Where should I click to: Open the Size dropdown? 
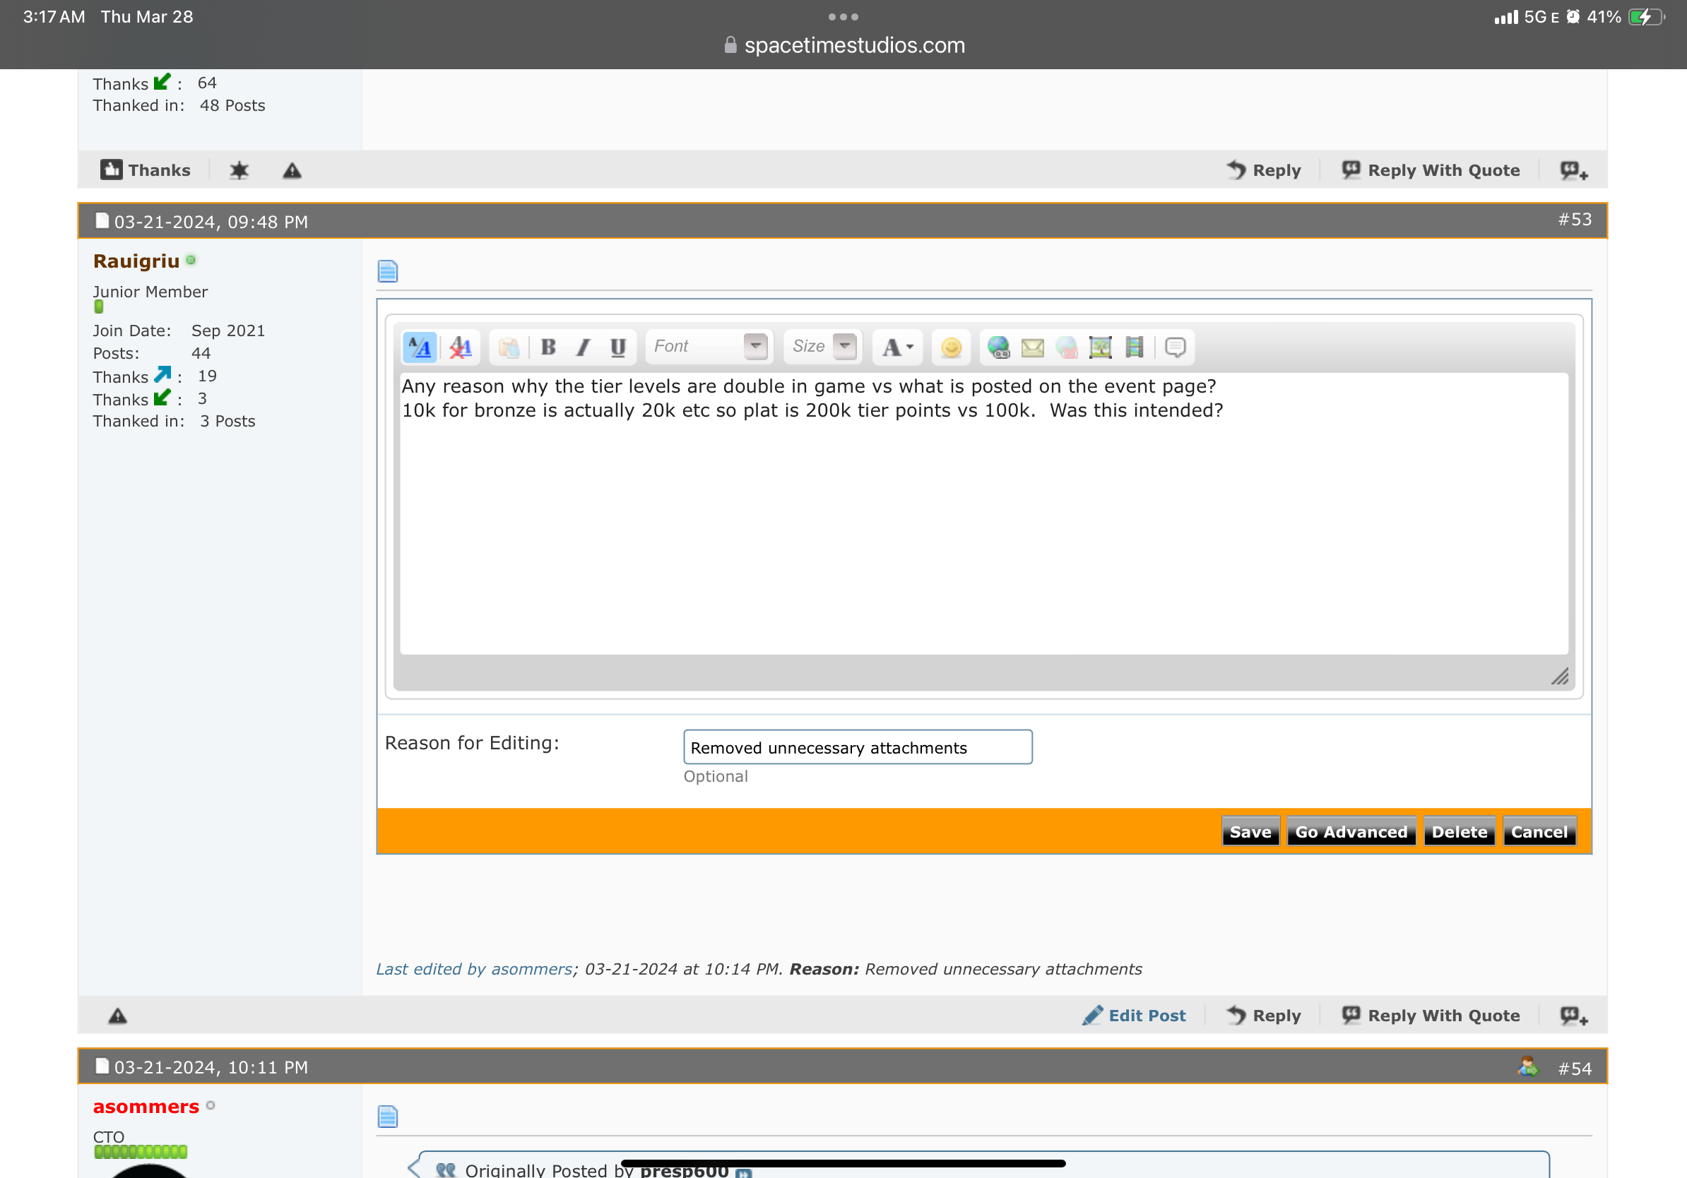pos(823,347)
